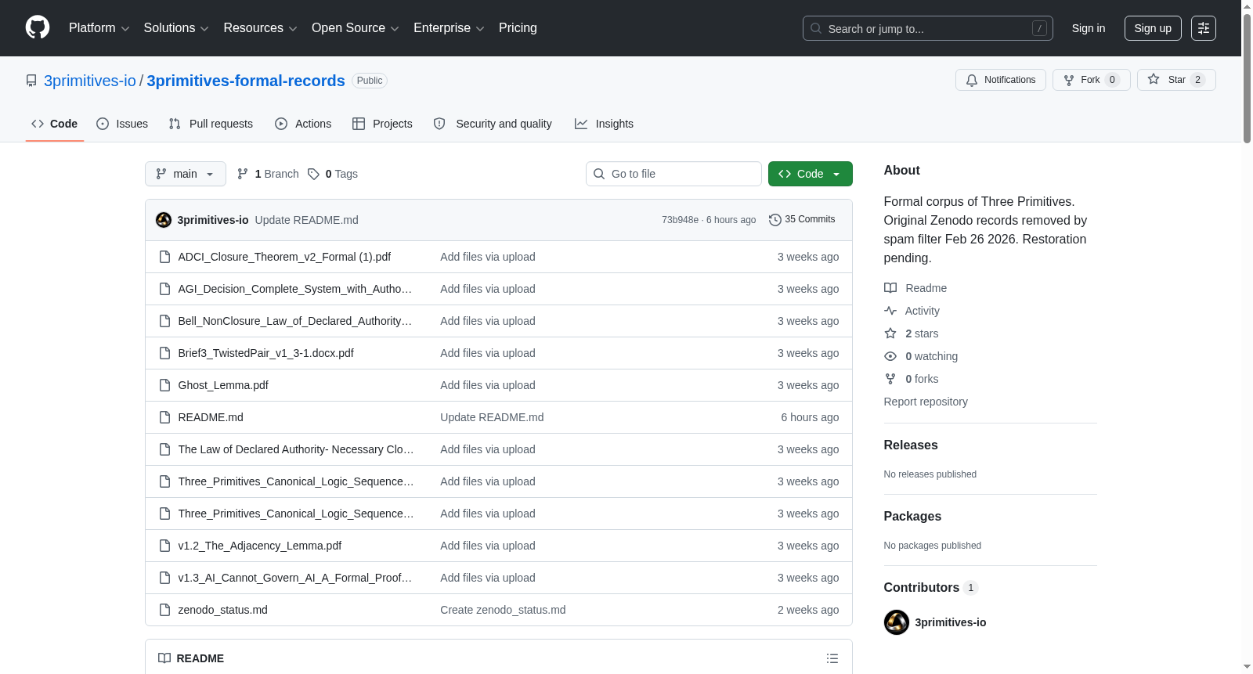Screen dimensions: 1253x674
Task: Click the page vertical scrollbar
Action: (1247, 78)
